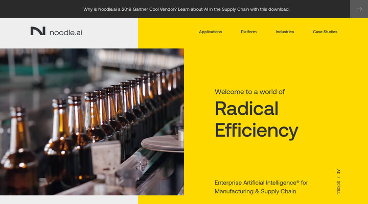
Task: Click the registered trademark symbol after Intelligence
Action: (297, 181)
